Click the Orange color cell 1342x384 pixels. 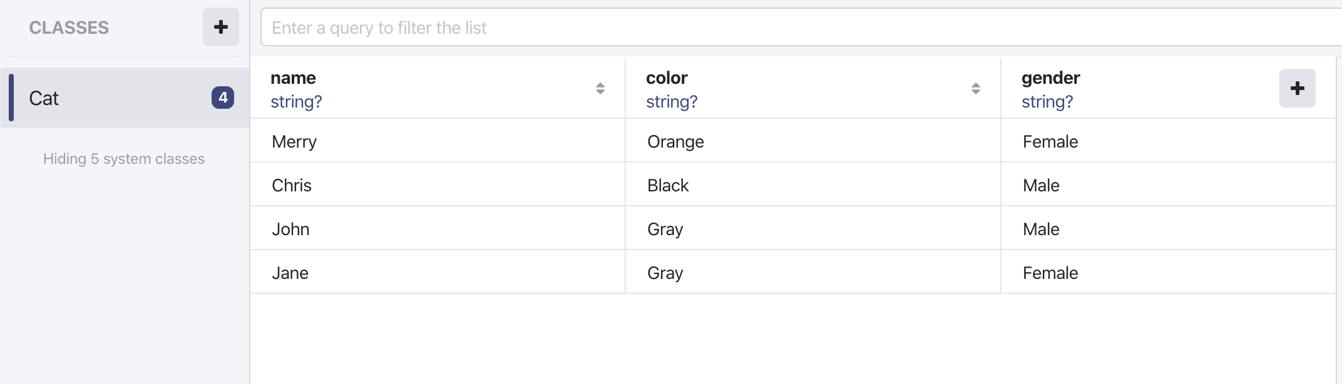(x=675, y=142)
